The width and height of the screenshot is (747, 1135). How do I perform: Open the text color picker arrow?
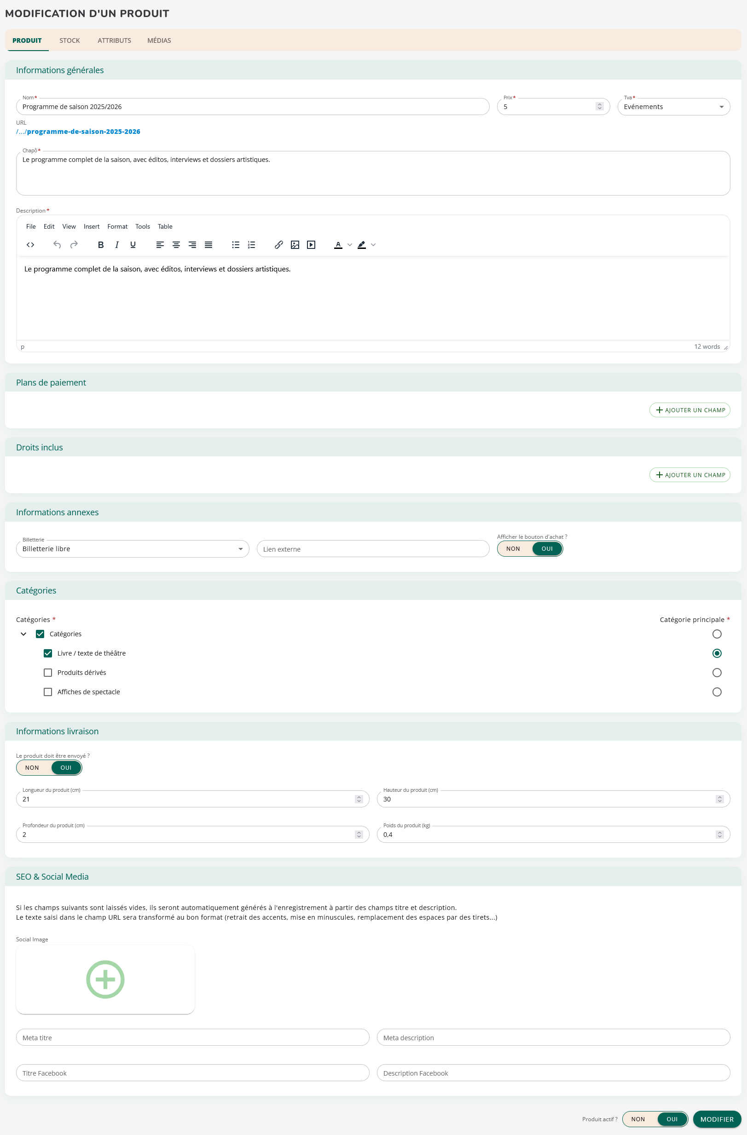point(350,245)
